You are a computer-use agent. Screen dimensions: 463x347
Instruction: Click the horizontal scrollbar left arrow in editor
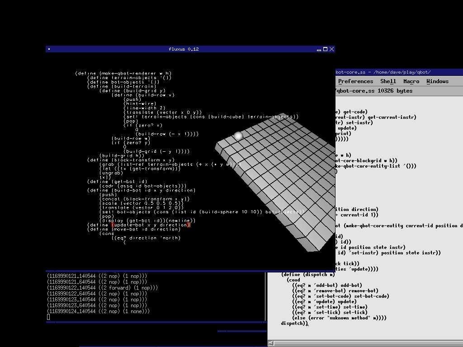271,343
